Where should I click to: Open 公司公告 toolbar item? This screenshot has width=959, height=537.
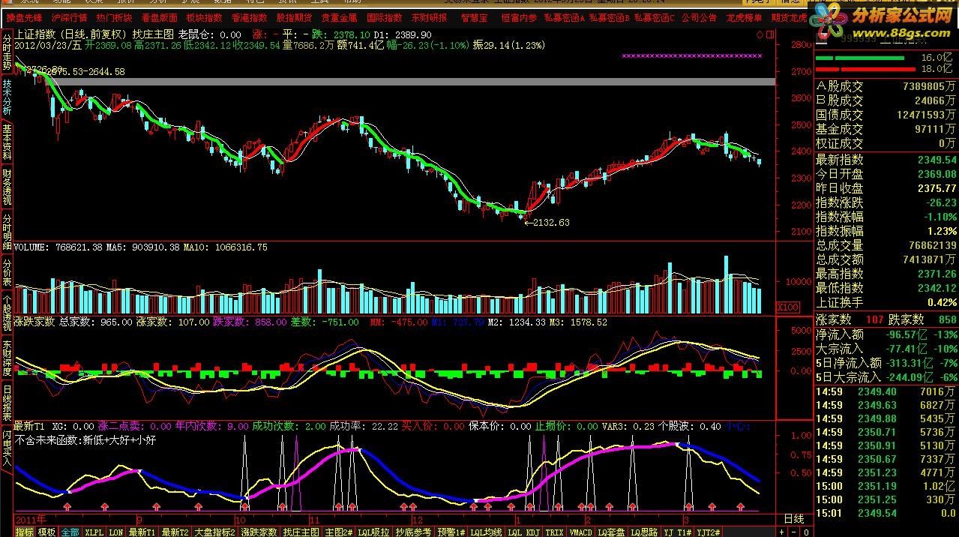[699, 17]
